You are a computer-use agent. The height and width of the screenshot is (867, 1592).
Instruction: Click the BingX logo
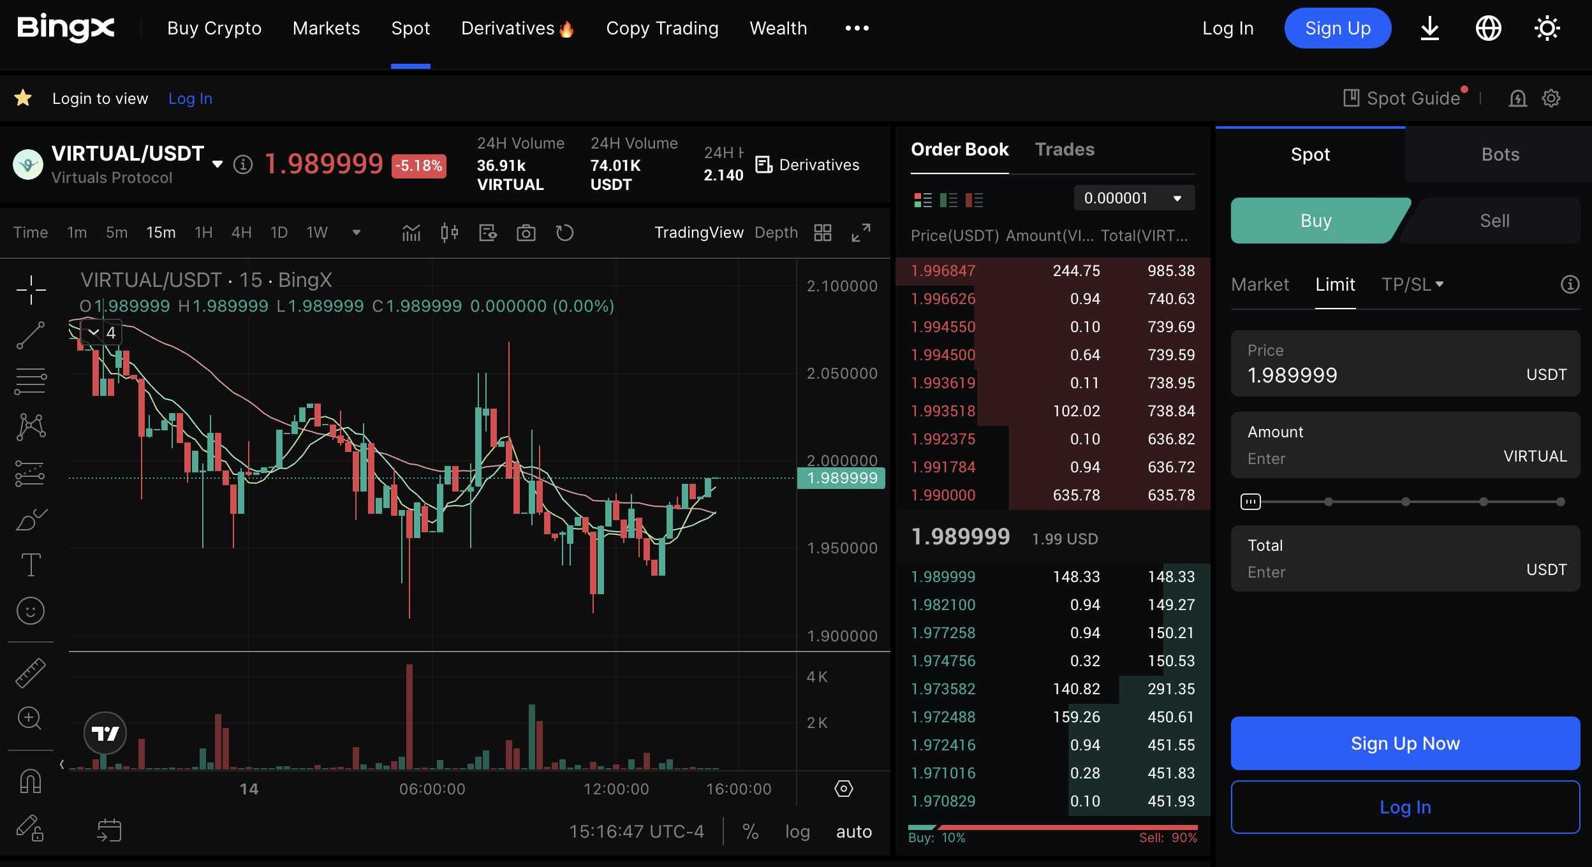(66, 27)
